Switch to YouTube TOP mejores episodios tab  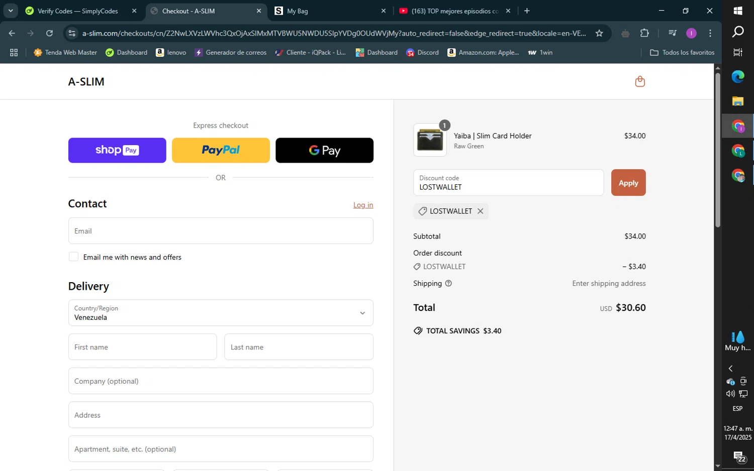coord(455,11)
